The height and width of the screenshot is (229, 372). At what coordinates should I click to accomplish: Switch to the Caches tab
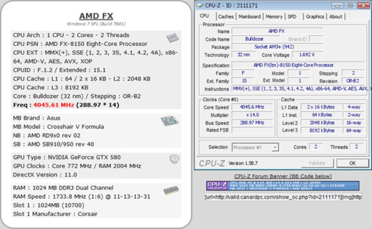coord(225,16)
